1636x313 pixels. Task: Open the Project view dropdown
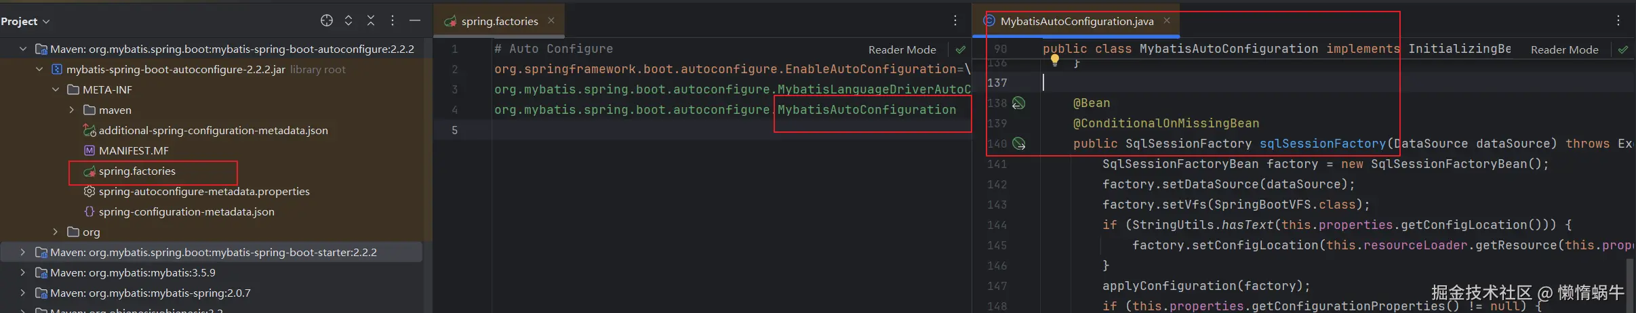click(26, 22)
